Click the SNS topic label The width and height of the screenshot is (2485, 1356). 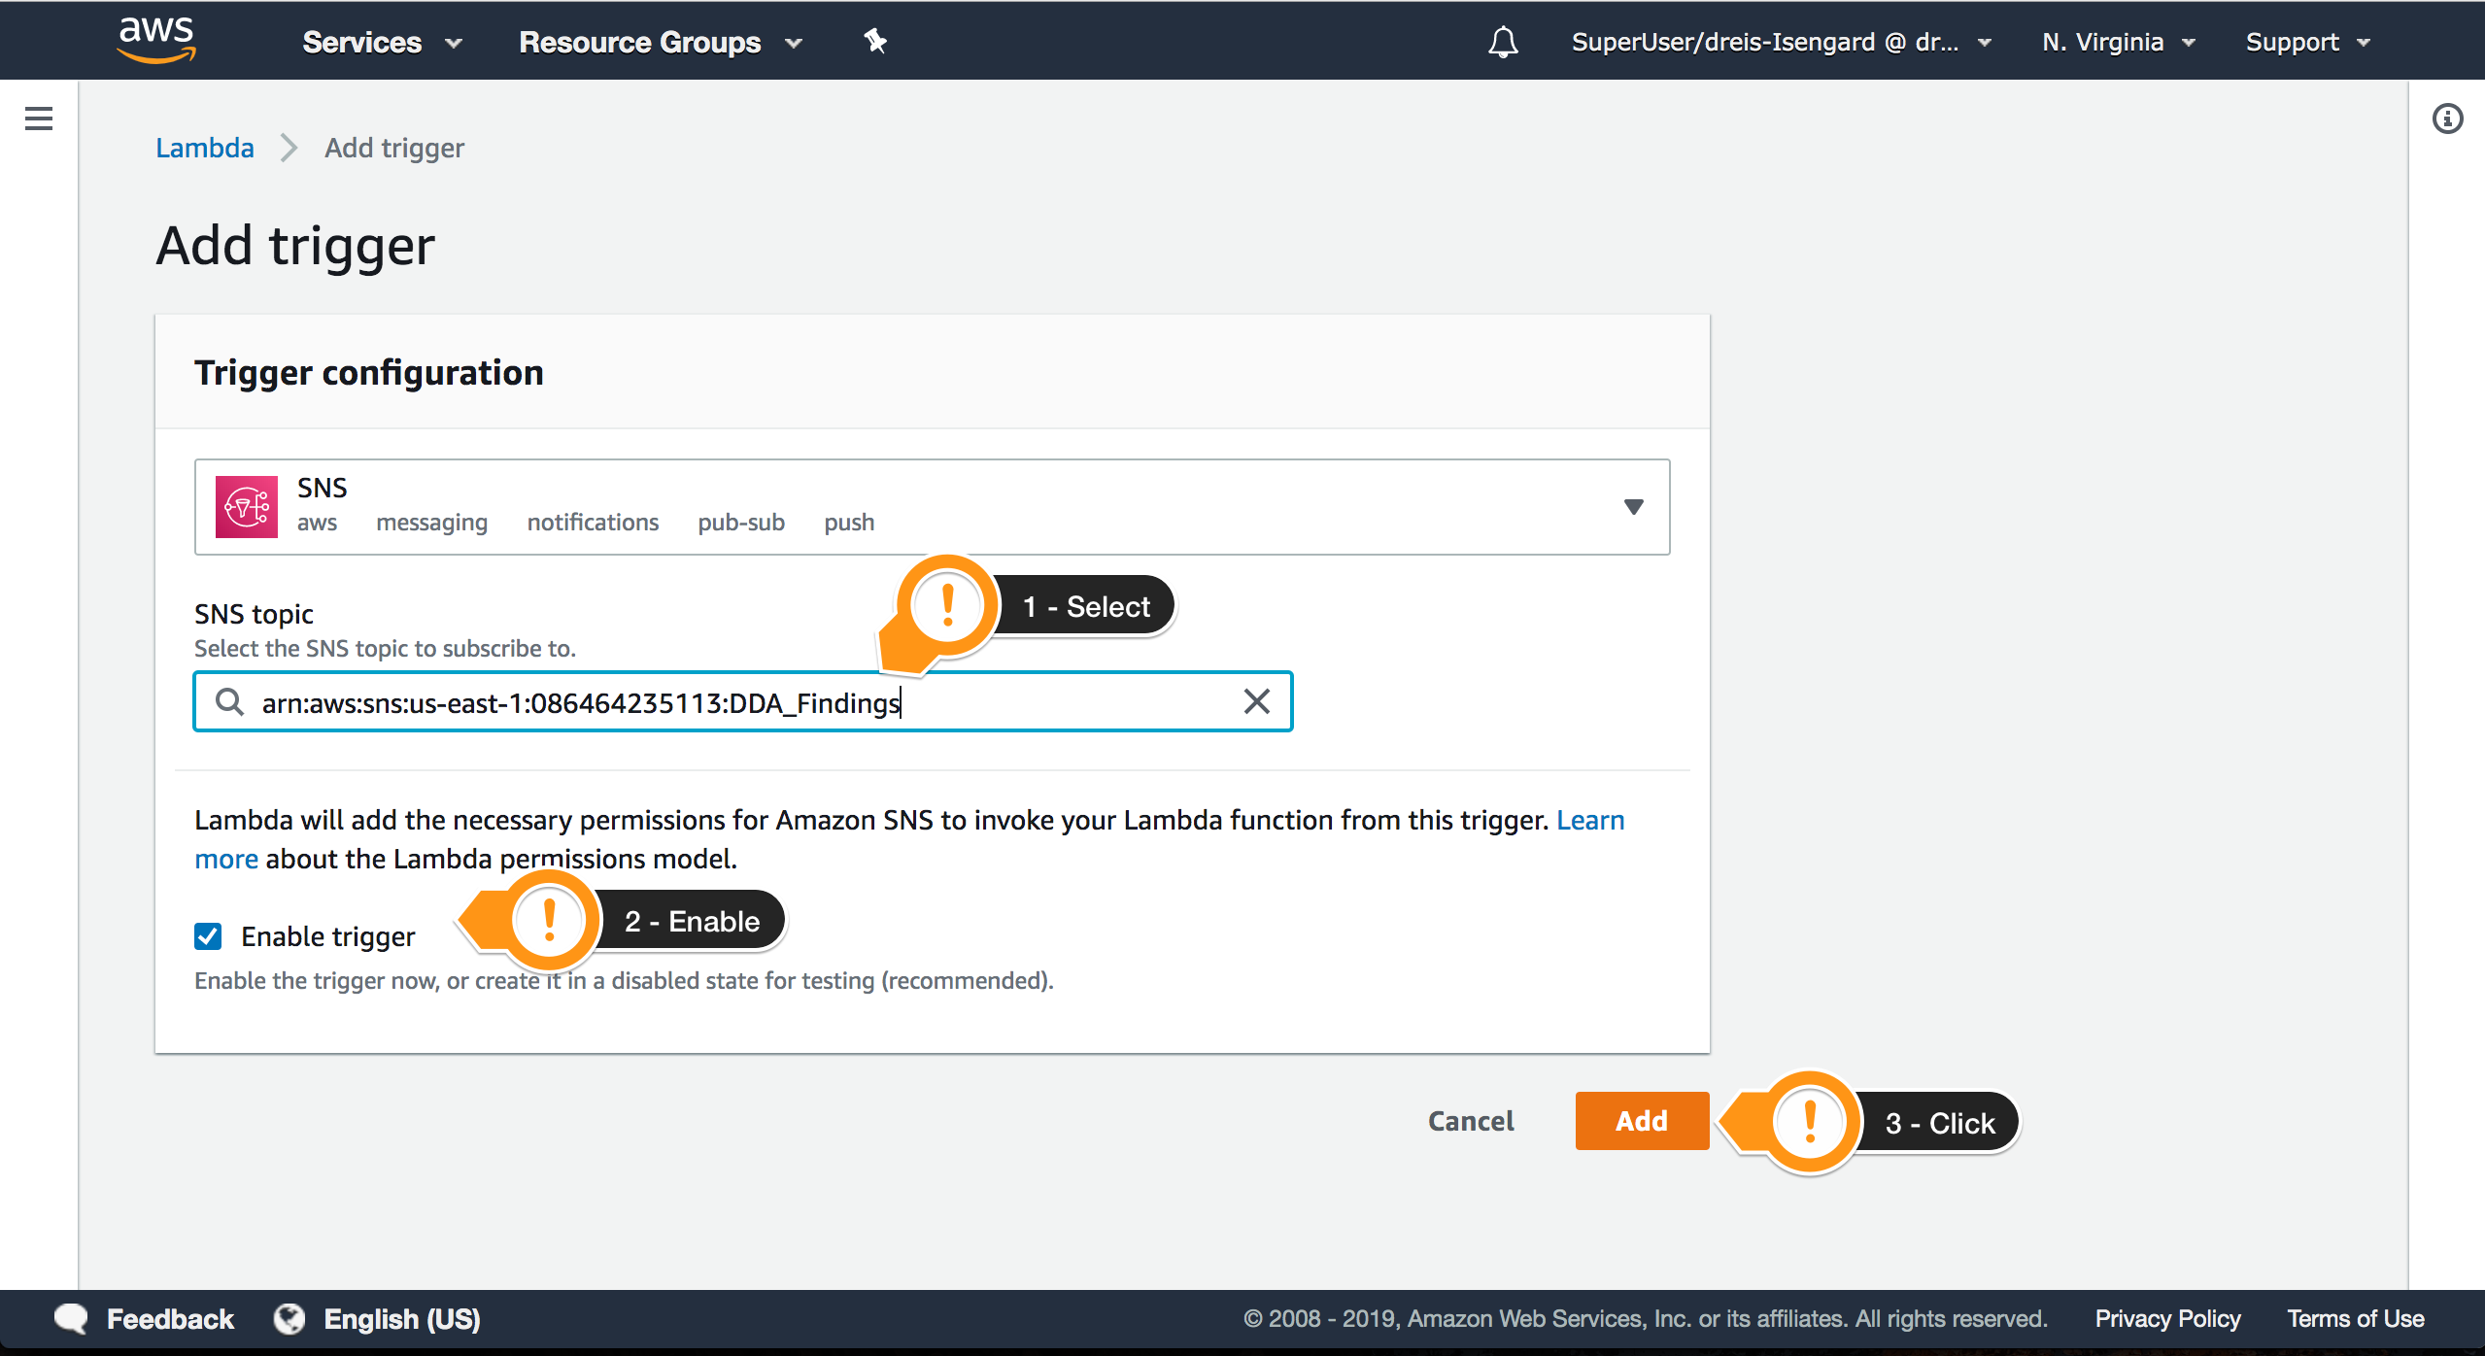pos(254,614)
